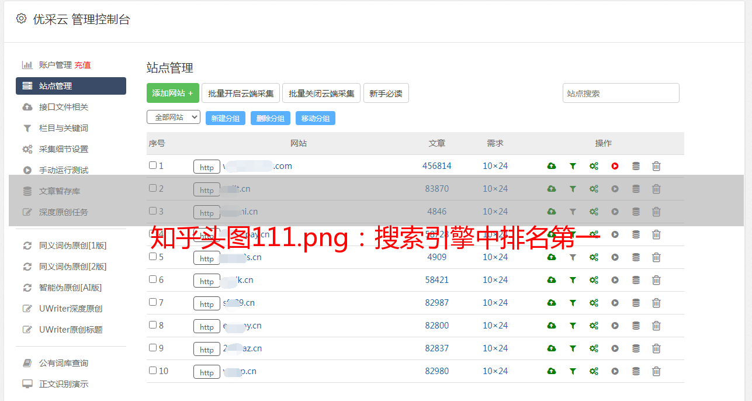Viewport: 752px width, 401px height.
Task: Open the 全部网站 group dropdown
Action: [x=174, y=117]
